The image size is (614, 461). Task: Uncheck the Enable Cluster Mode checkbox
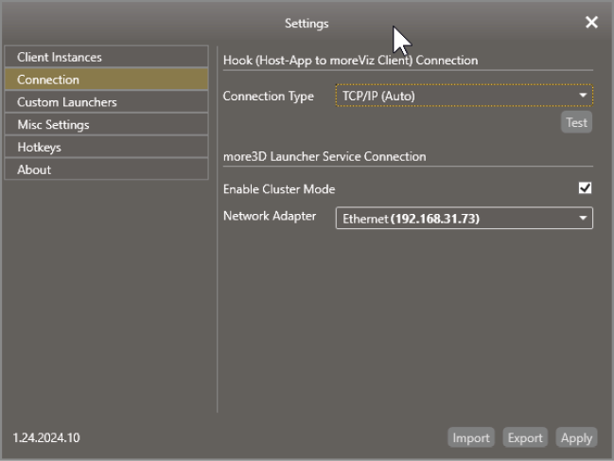[x=585, y=188]
